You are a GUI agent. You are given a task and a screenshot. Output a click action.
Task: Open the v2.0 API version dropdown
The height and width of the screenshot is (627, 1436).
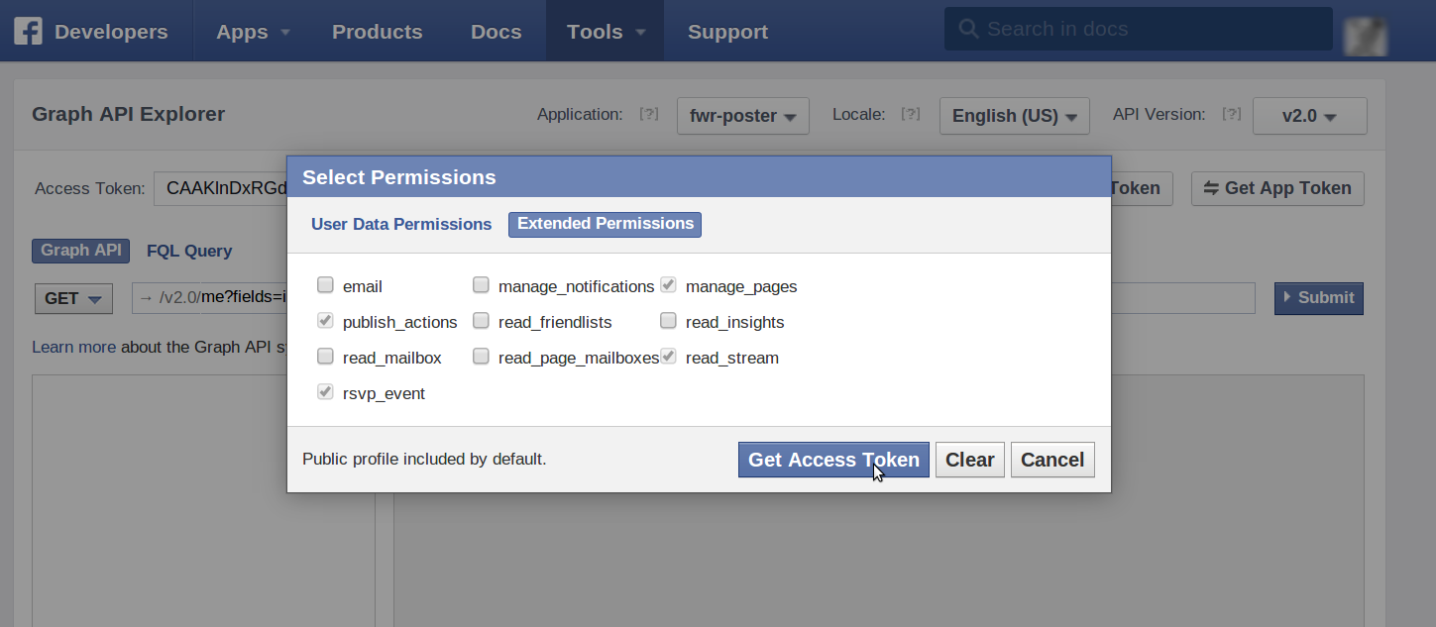(x=1310, y=116)
